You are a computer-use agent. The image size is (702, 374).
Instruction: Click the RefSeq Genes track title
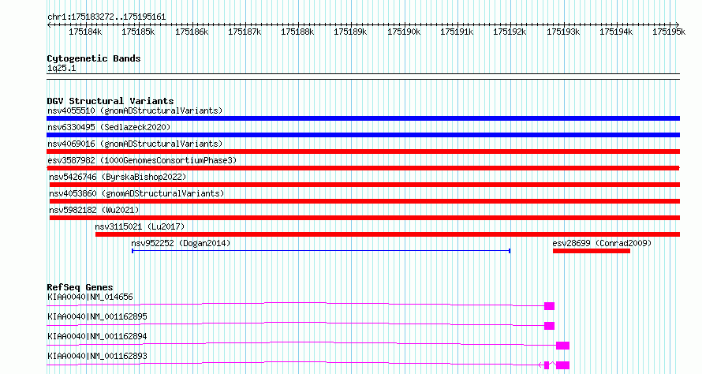pyautogui.click(x=80, y=287)
